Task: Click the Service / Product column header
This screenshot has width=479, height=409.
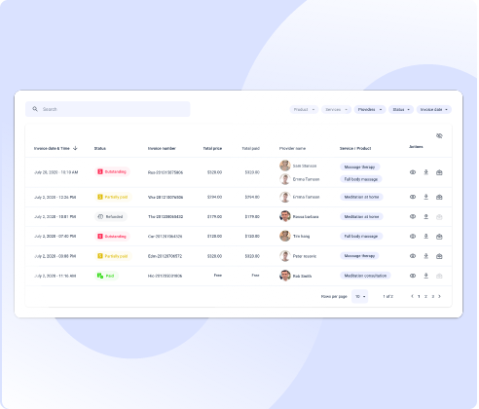Action: click(x=355, y=148)
